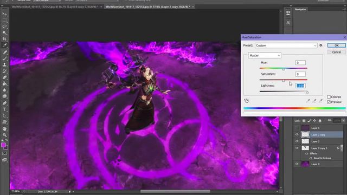Select the Zoom tool
This screenshot has height=195, width=347.
tap(4, 135)
